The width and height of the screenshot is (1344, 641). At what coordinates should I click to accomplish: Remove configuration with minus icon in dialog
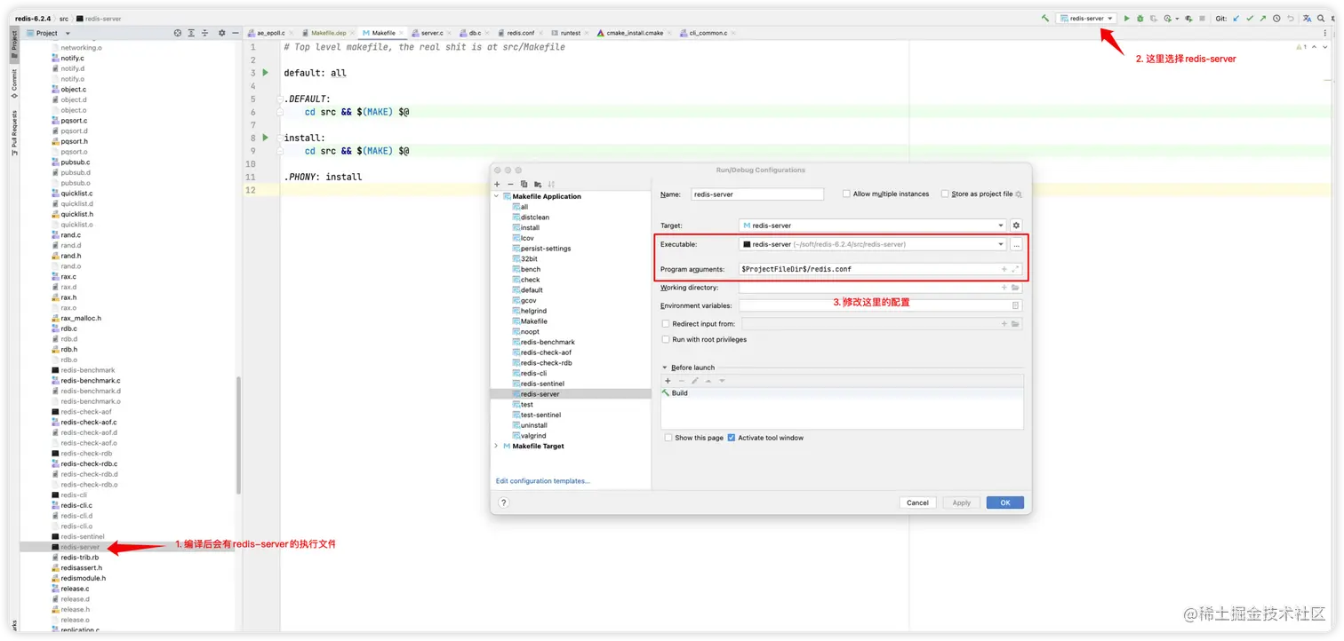(510, 184)
